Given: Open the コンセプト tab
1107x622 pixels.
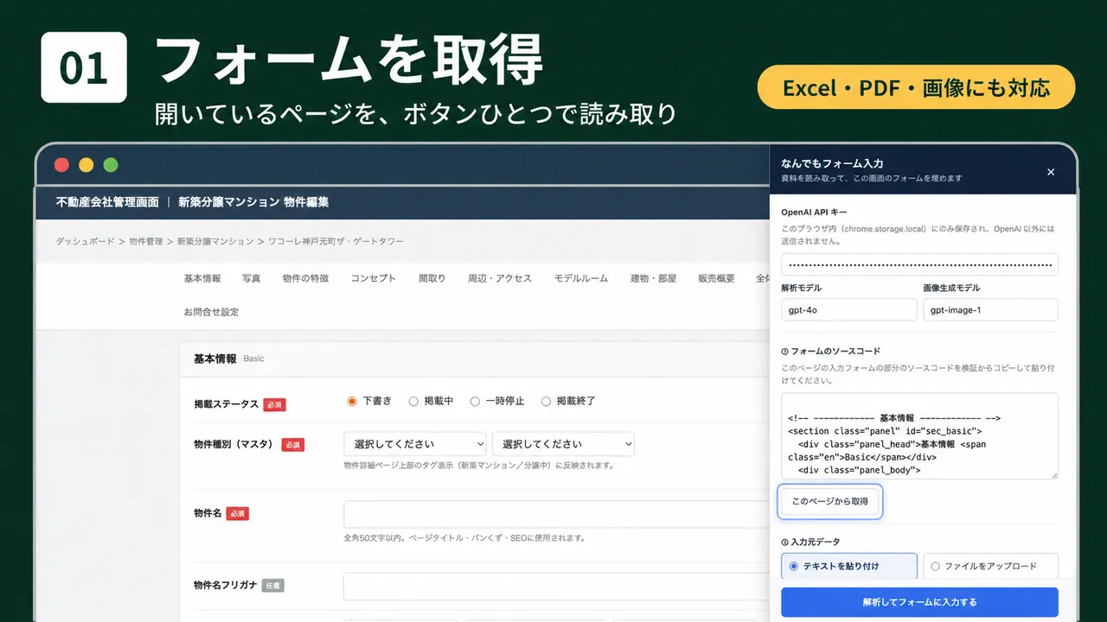Looking at the screenshot, I should point(373,278).
